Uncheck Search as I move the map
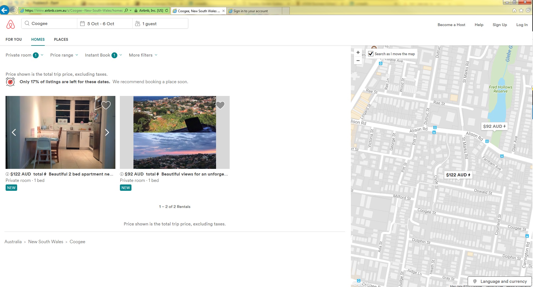Viewport: 533px width, 287px height. point(371,54)
